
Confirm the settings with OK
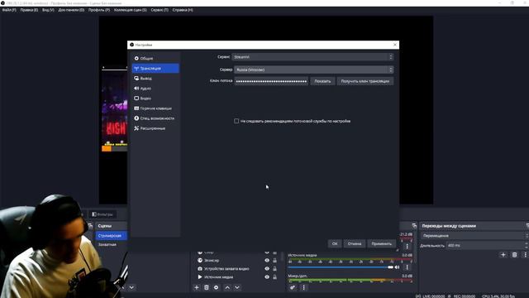coord(335,243)
